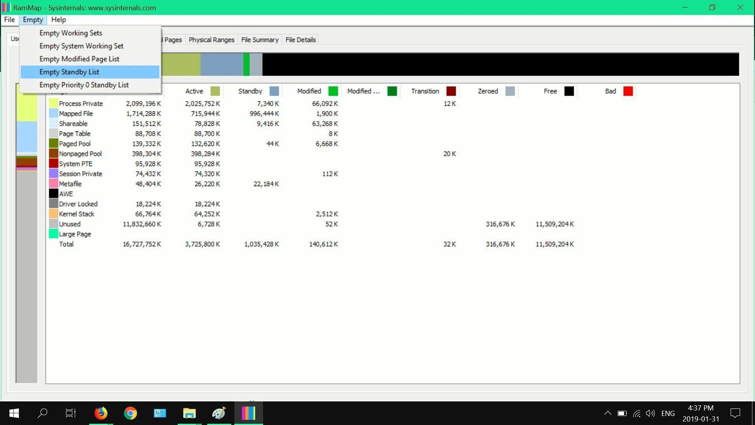Open Task View on taskbar
The image size is (755, 425).
71,413
